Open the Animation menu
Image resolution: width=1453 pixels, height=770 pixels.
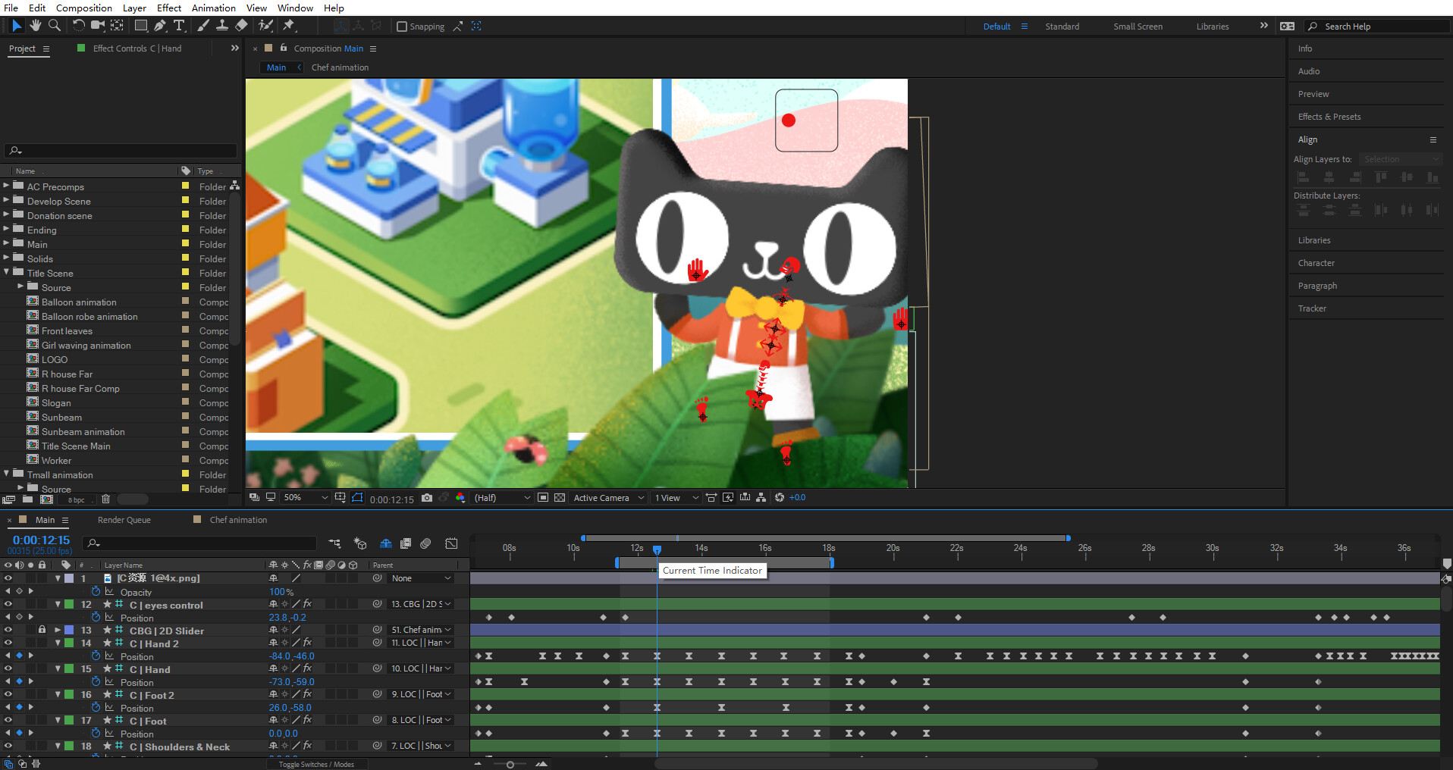tap(213, 8)
